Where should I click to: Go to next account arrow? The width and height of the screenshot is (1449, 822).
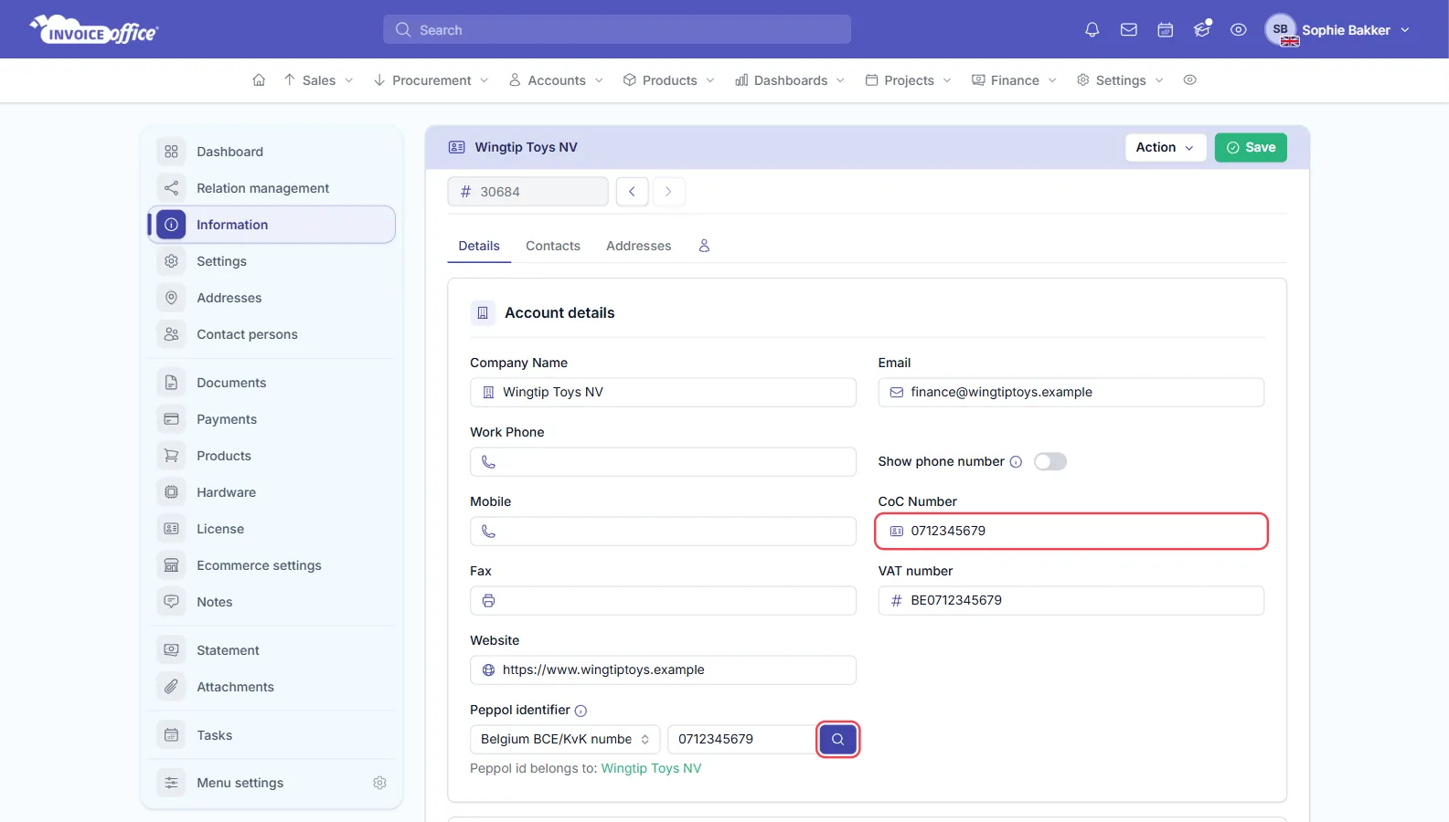668,192
